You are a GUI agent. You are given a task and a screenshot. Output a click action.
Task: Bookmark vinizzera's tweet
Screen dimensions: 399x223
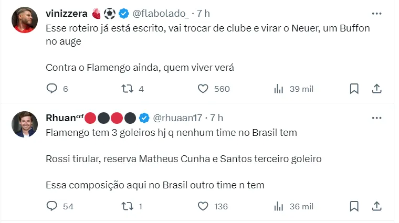[x=354, y=89]
